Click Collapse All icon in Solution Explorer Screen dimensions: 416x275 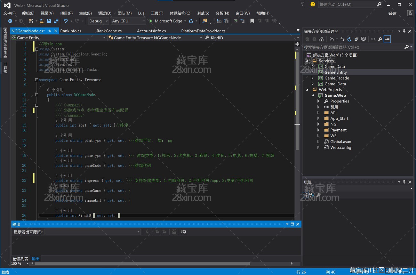(356, 39)
